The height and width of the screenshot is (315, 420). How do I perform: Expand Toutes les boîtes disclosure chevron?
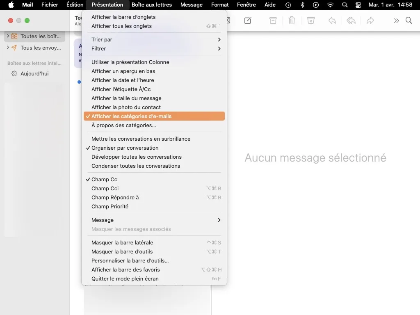8,36
